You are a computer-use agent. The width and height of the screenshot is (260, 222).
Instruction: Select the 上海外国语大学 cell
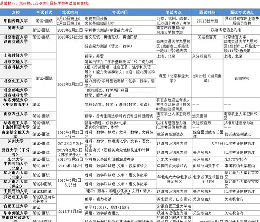16,127
